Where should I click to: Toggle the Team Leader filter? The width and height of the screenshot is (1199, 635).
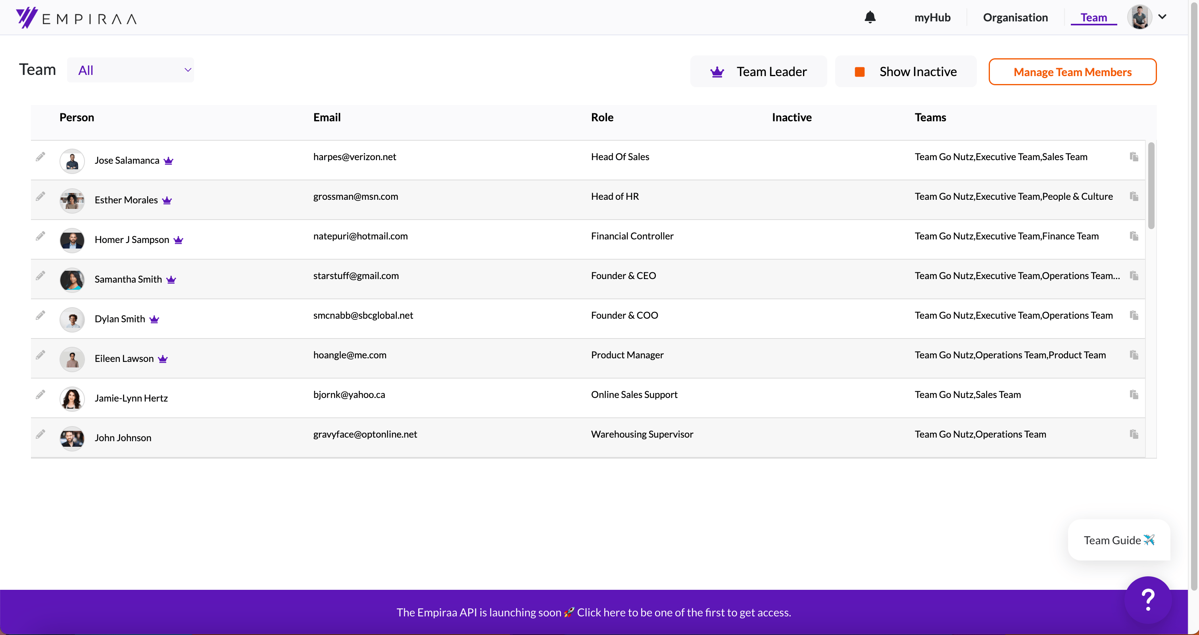(x=759, y=72)
